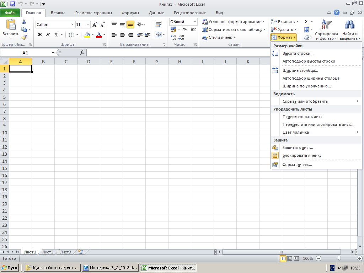This screenshot has height=273, width=364.
Task: Expand Цвет ярлычка submenu
Action: [316, 132]
